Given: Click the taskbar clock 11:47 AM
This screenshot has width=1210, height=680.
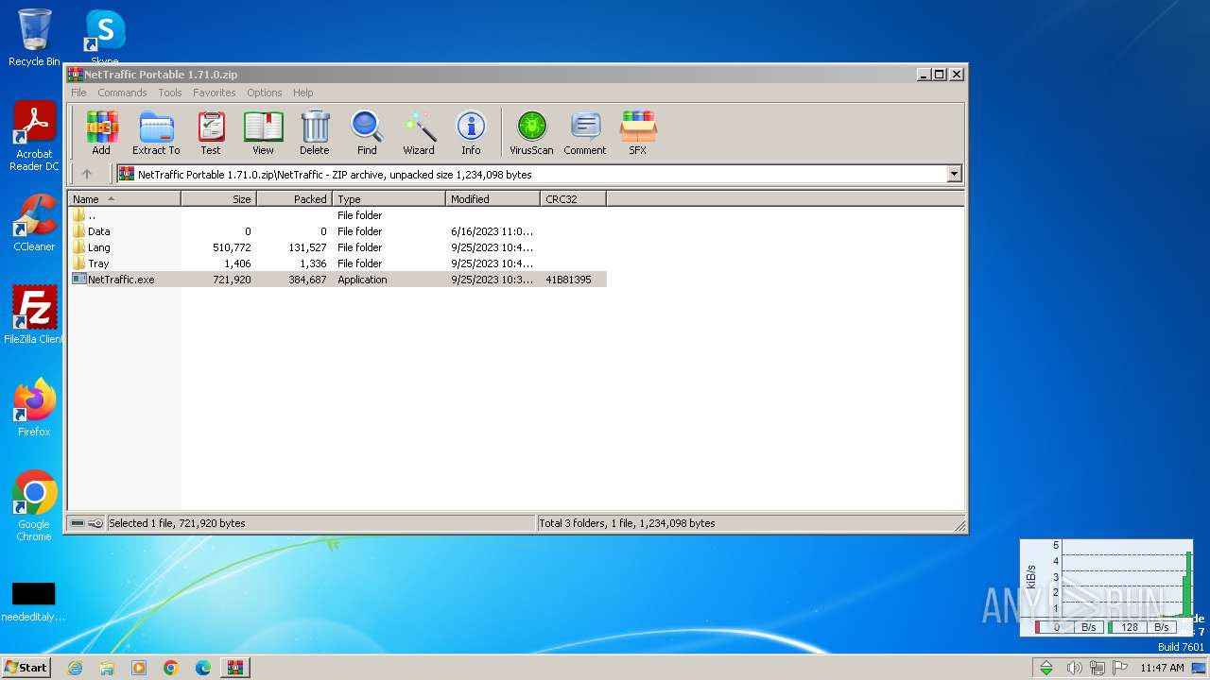Looking at the screenshot, I should click(1162, 668).
